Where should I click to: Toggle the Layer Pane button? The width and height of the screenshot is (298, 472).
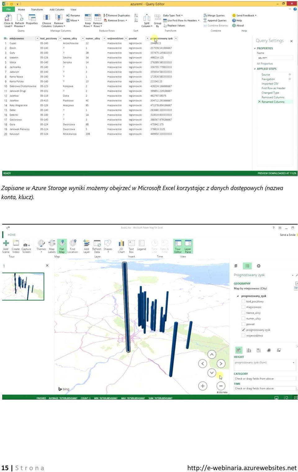click(188, 247)
